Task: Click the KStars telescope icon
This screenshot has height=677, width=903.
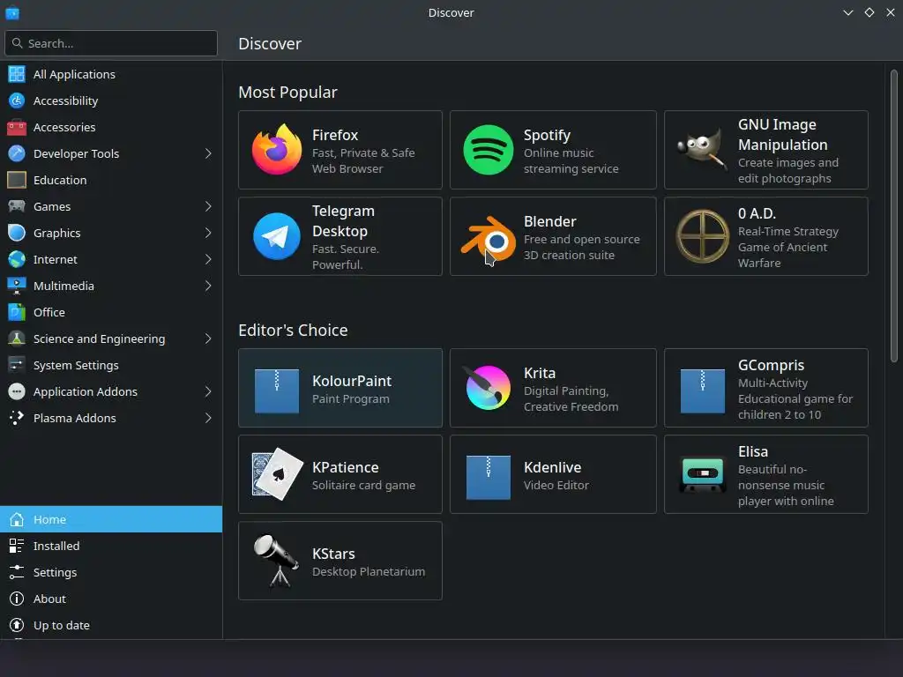Action: pyautogui.click(x=277, y=561)
